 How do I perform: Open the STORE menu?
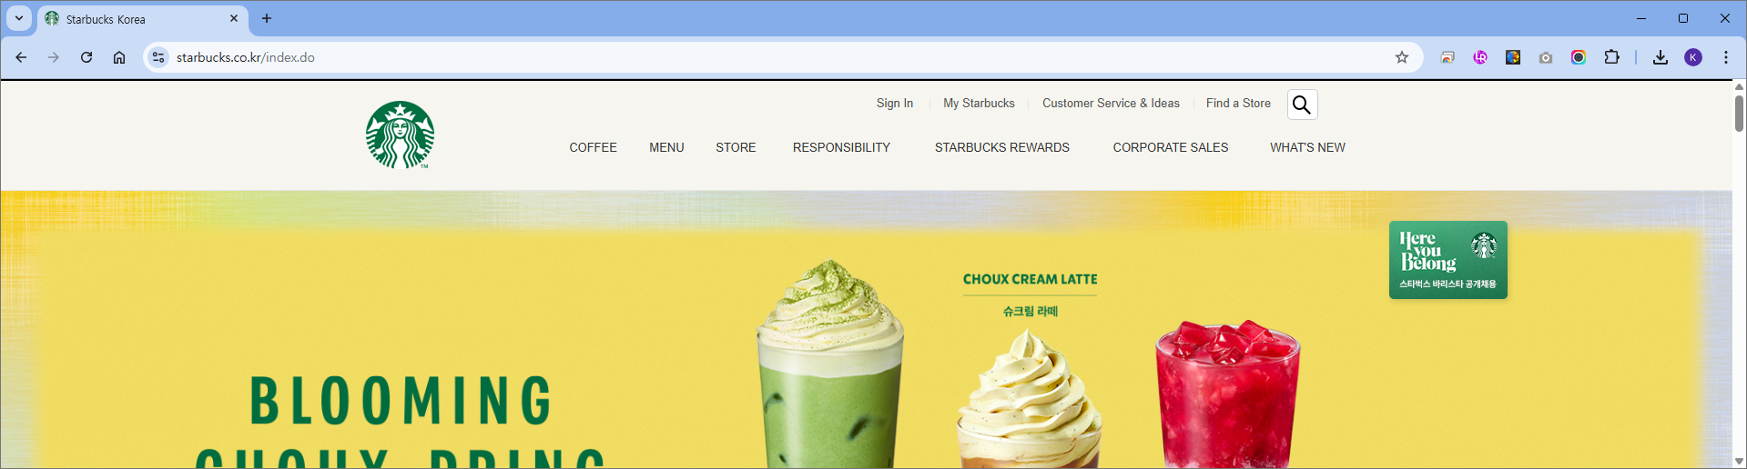pyautogui.click(x=736, y=147)
